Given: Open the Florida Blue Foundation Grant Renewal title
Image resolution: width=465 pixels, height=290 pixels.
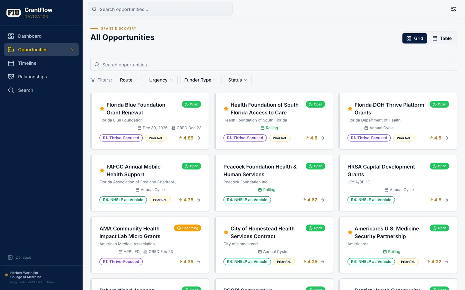Looking at the screenshot, I should pyautogui.click(x=136, y=109).
